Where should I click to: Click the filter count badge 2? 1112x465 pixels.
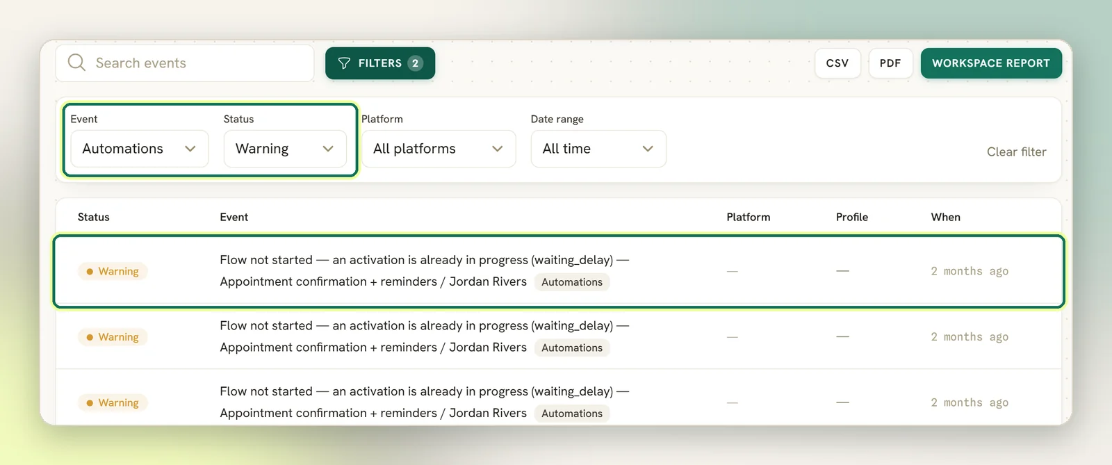point(415,63)
